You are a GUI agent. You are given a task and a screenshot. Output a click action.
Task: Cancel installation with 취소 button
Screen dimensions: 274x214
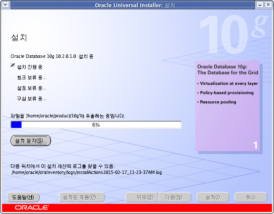pyautogui.click(x=251, y=198)
